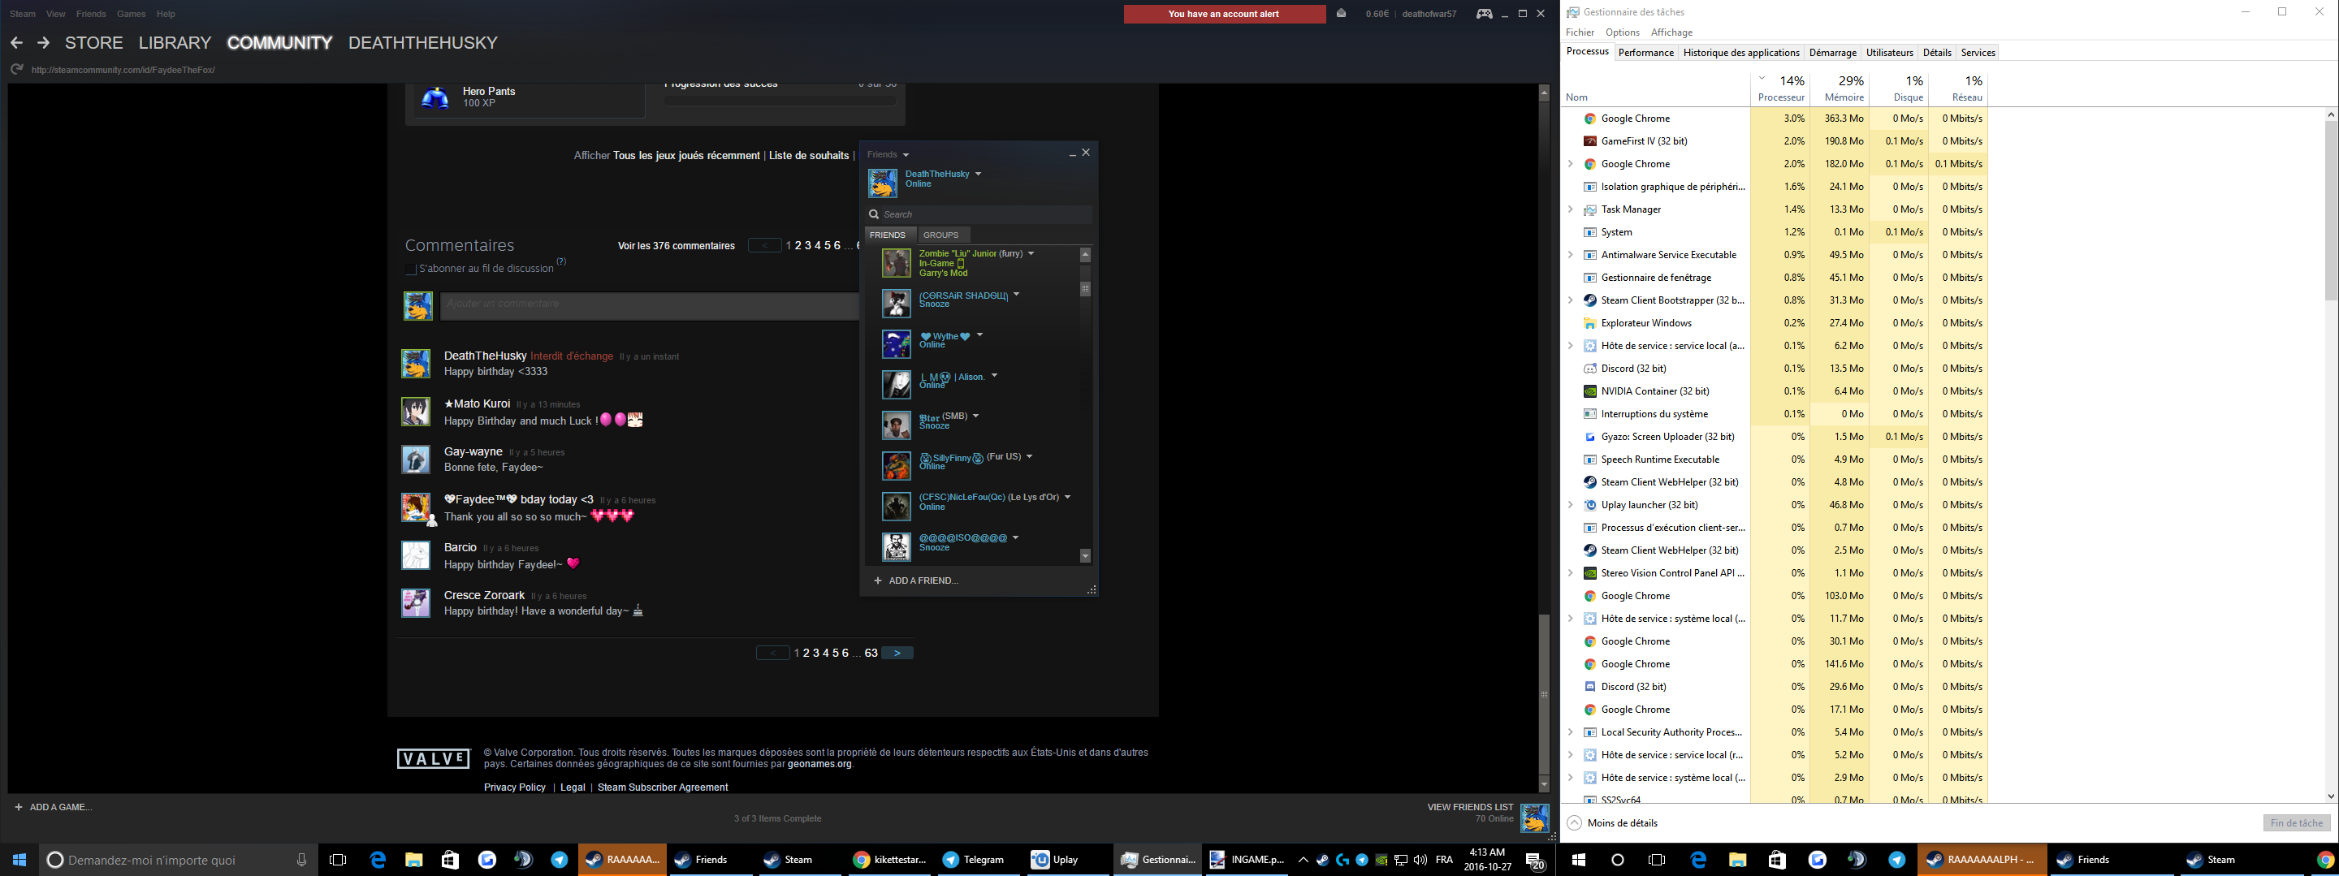The height and width of the screenshot is (876, 2339).
Task: Click friends list scrollbar down arrow
Action: pos(1085,555)
